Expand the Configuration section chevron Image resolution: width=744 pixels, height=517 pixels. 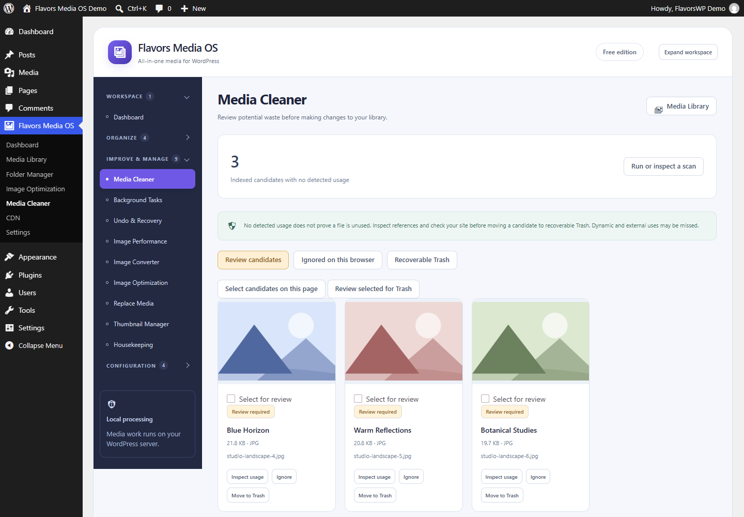pos(188,365)
